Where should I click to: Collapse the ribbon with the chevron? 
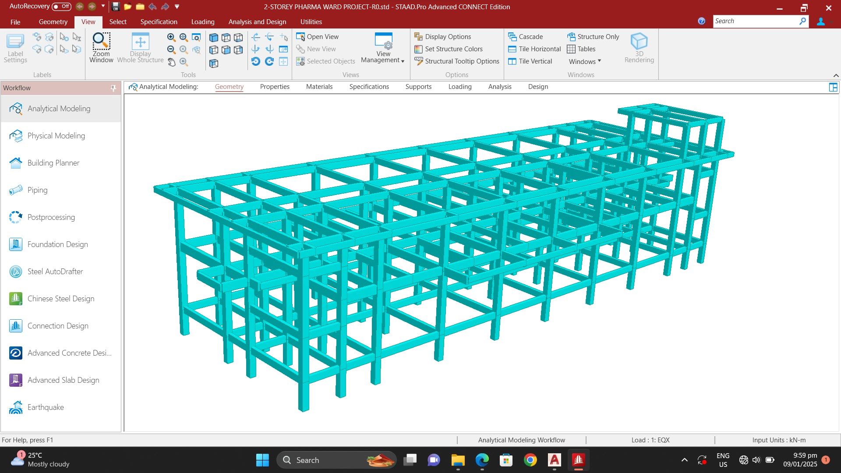coord(836,75)
